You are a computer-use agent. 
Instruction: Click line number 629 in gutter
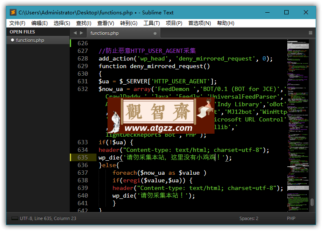click(x=83, y=66)
